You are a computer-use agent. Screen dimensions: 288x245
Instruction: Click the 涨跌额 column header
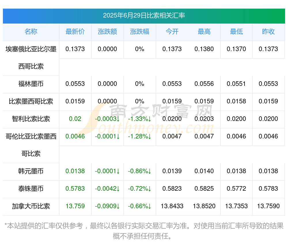107,32
